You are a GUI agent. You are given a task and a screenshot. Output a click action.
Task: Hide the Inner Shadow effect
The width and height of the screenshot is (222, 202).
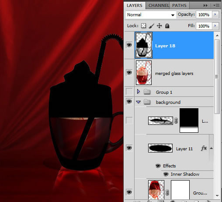[x=166, y=174]
